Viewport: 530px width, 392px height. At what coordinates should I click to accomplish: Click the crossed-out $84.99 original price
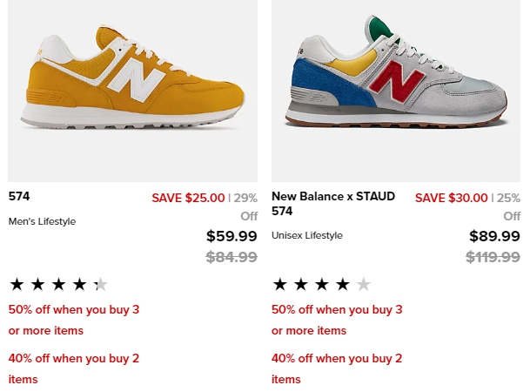[x=231, y=257]
